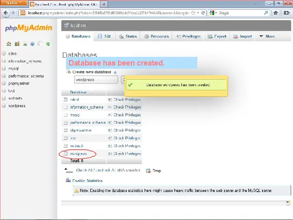Click the new database name input field
This screenshot has height=220, width=293.
click(x=96, y=80)
